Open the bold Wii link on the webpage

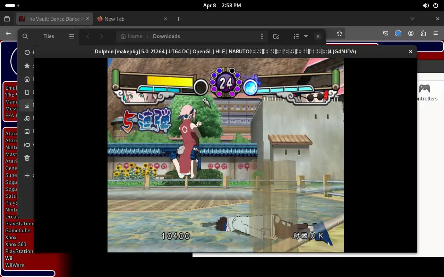[x=9, y=258]
